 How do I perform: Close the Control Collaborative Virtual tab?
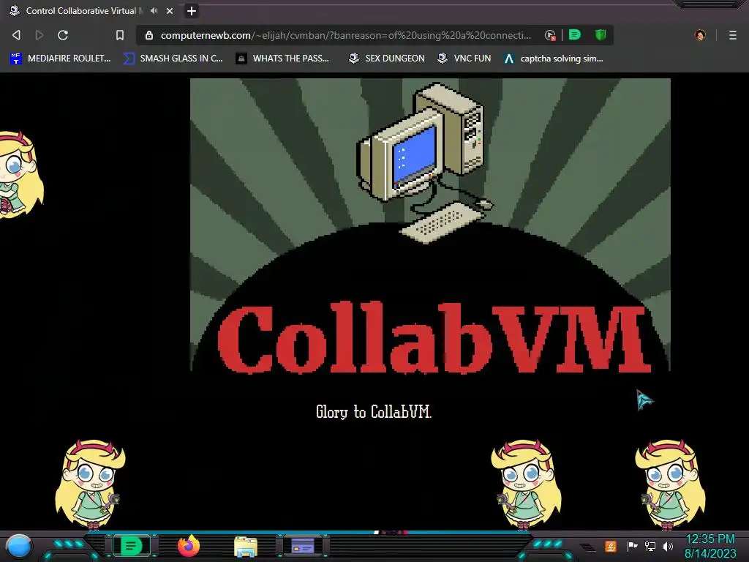[170, 10]
